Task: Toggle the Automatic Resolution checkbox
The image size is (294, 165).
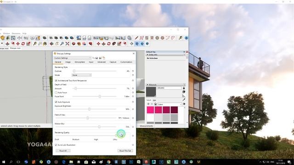Action: point(56,145)
